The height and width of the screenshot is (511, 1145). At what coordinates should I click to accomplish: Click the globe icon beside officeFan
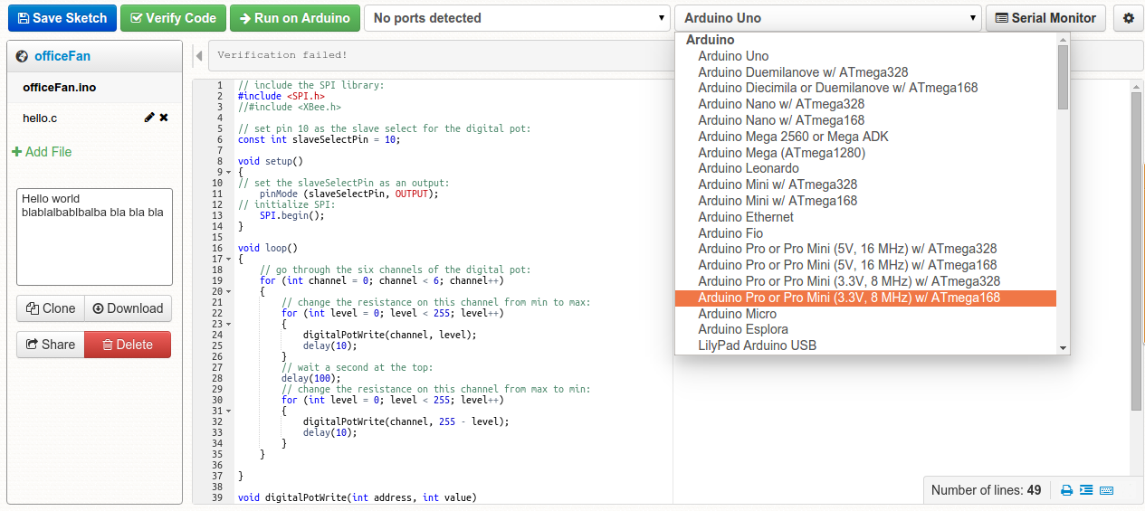coord(23,56)
